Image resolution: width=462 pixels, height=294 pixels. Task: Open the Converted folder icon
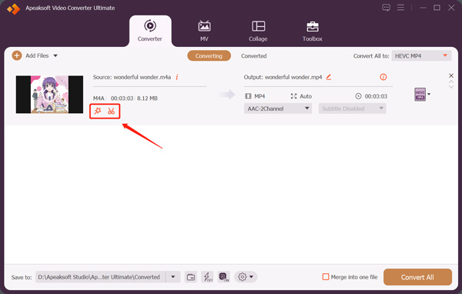point(191,277)
